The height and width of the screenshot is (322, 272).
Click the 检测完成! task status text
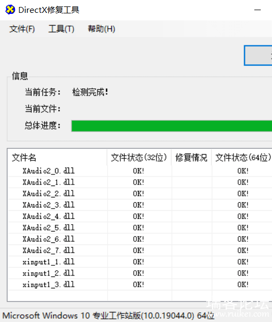tap(90, 92)
